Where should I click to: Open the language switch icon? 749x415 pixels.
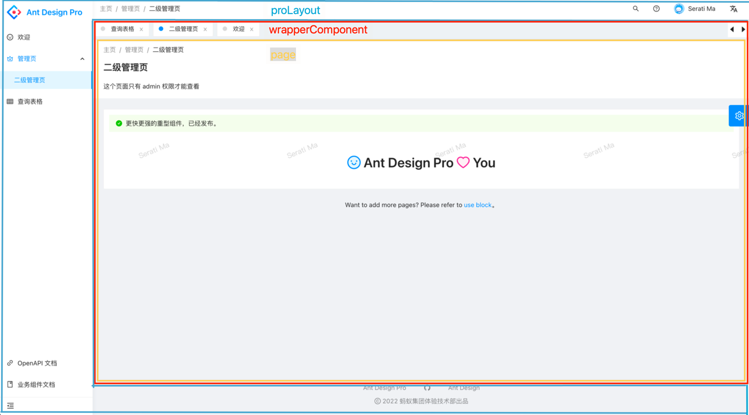[734, 9]
